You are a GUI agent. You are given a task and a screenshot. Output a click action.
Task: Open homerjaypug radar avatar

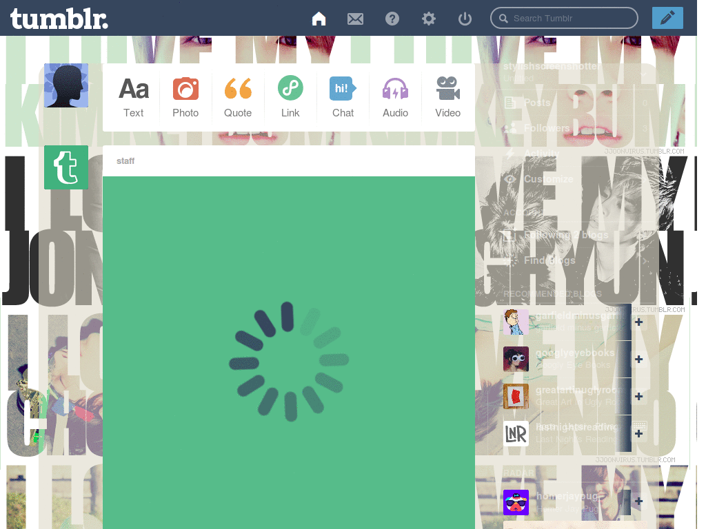516,502
